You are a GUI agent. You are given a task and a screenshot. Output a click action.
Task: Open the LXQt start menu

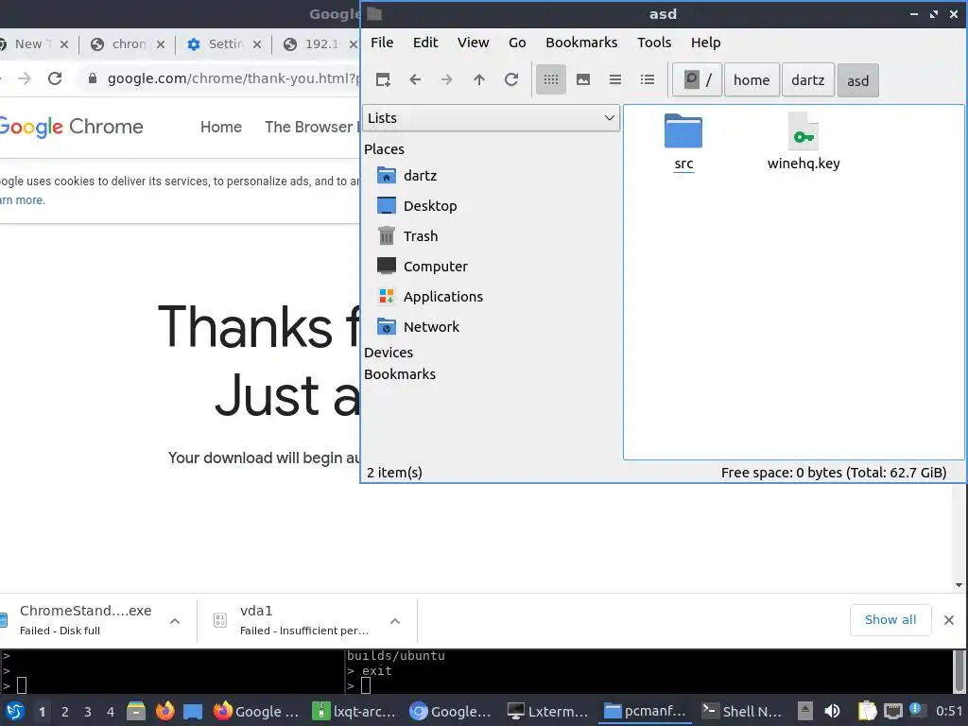coord(14,711)
